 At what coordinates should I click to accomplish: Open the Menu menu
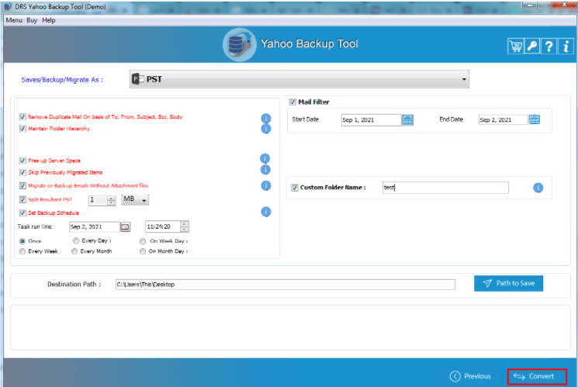click(x=14, y=20)
